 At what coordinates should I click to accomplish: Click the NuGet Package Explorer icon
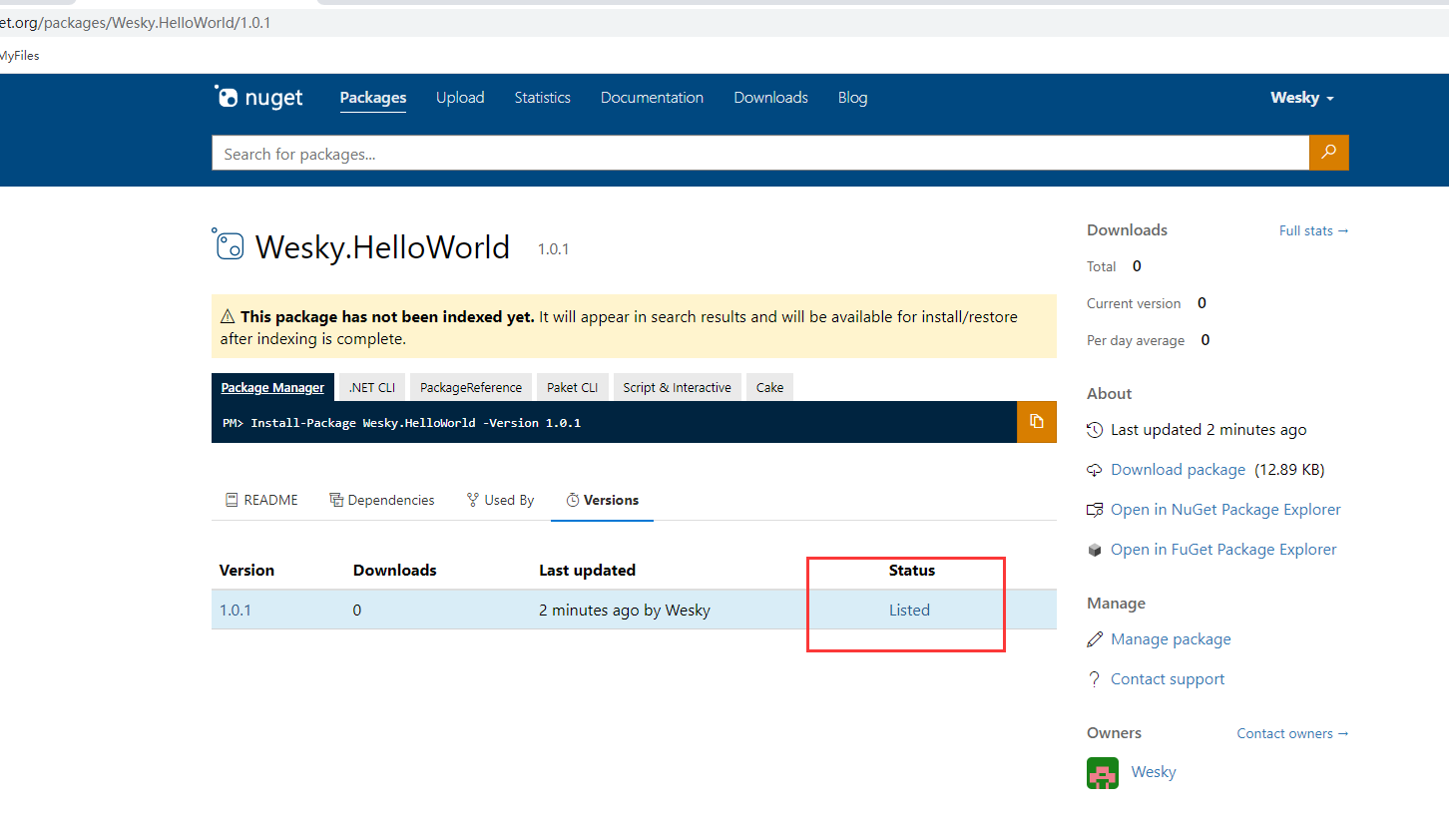pyautogui.click(x=1095, y=510)
